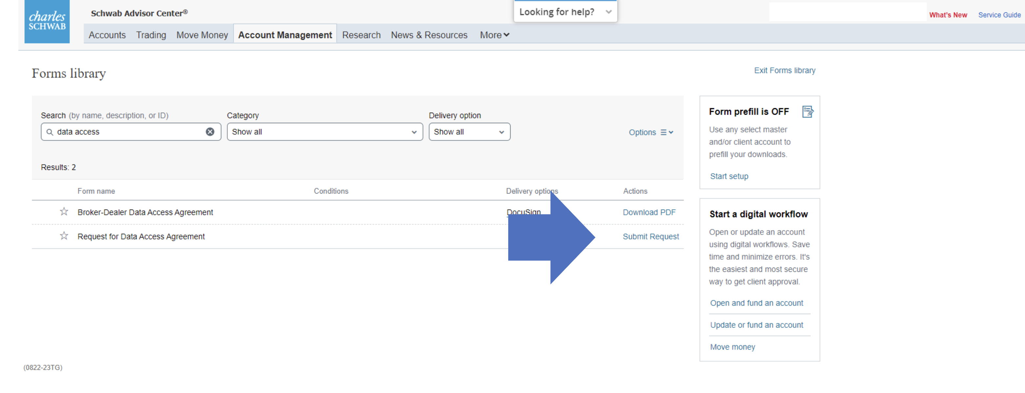Switch to the Accounts tab
Screen dimensions: 1025x393
107,35
